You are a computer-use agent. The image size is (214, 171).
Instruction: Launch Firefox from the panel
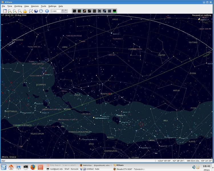[33, 167]
